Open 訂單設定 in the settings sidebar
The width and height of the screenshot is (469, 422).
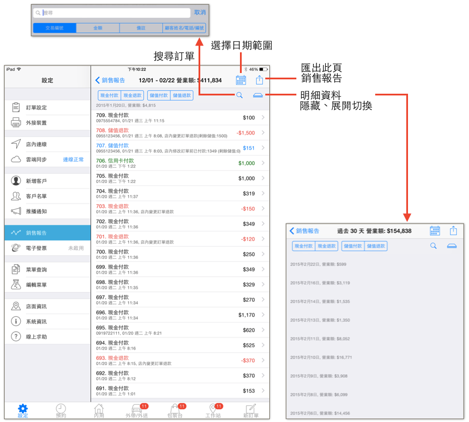tap(48, 108)
